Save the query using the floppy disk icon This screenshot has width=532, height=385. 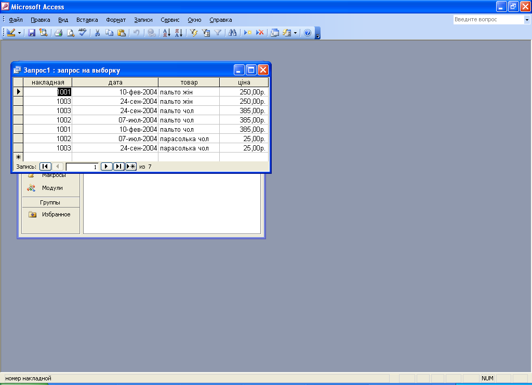pos(32,33)
